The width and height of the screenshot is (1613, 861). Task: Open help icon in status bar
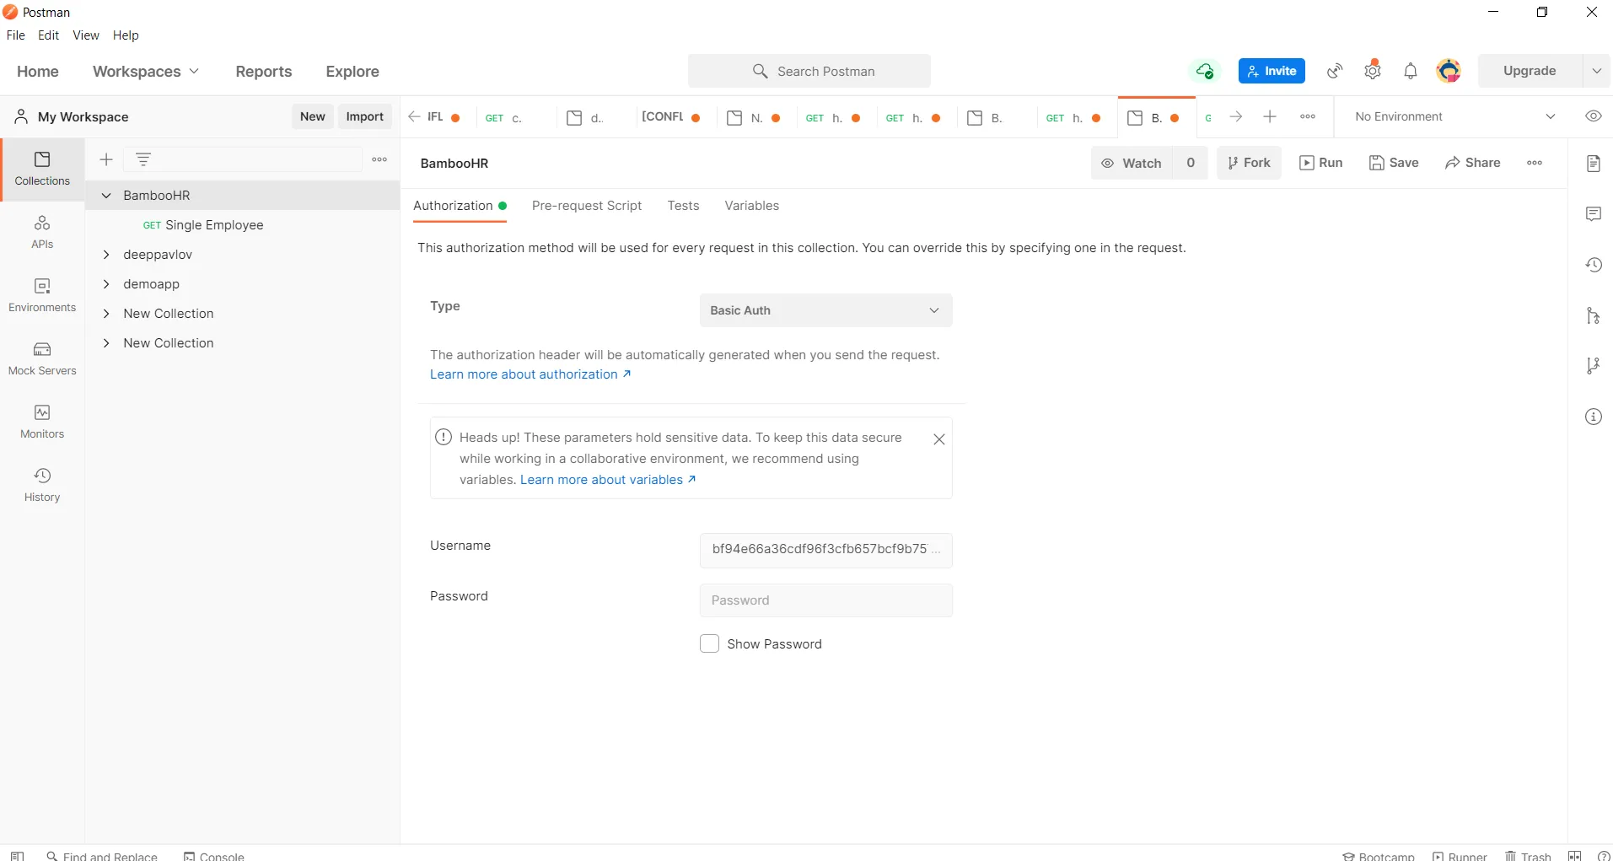pyautogui.click(x=1604, y=855)
